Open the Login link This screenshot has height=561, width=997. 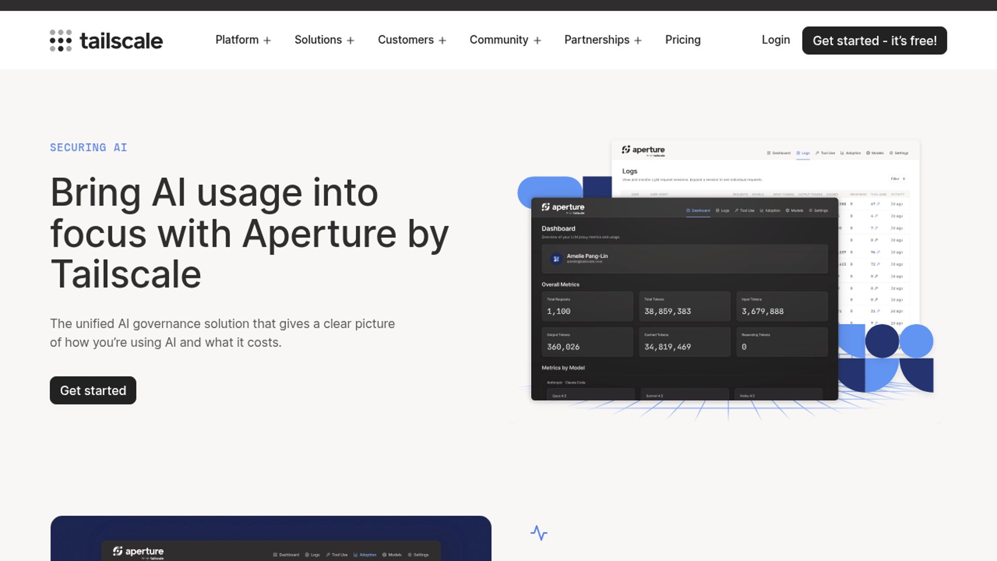776,40
